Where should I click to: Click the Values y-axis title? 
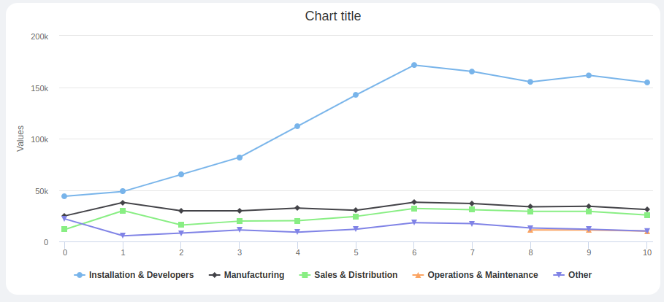tap(20, 139)
